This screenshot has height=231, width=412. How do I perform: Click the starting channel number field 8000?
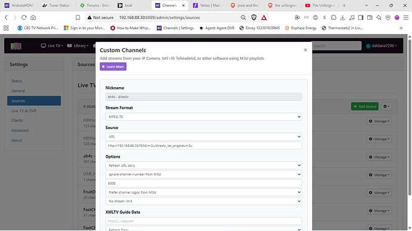204,183
